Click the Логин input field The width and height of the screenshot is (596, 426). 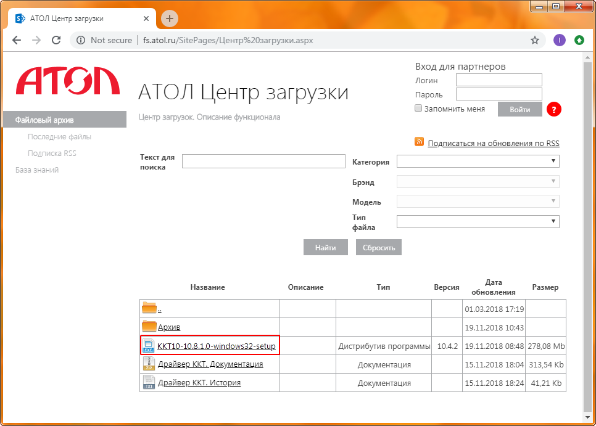click(x=499, y=80)
